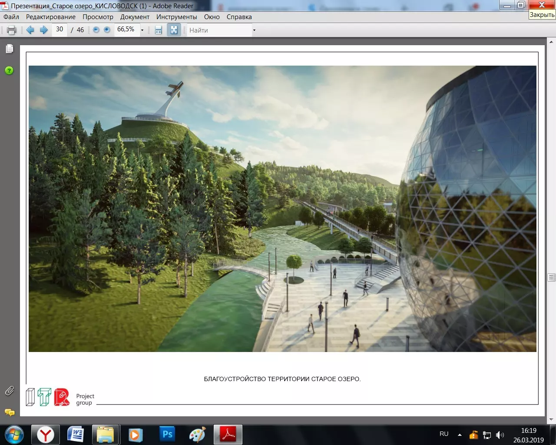Image resolution: width=556 pixels, height=445 pixels.
Task: Open the Attachments paperclip panel
Action: (9, 391)
